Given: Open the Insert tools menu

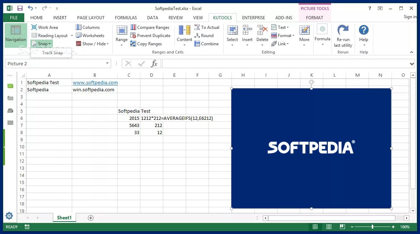Looking at the screenshot, I should pos(247,36).
